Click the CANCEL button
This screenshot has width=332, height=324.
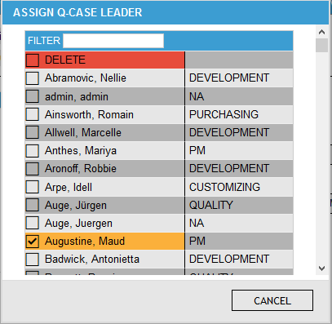[x=272, y=300]
